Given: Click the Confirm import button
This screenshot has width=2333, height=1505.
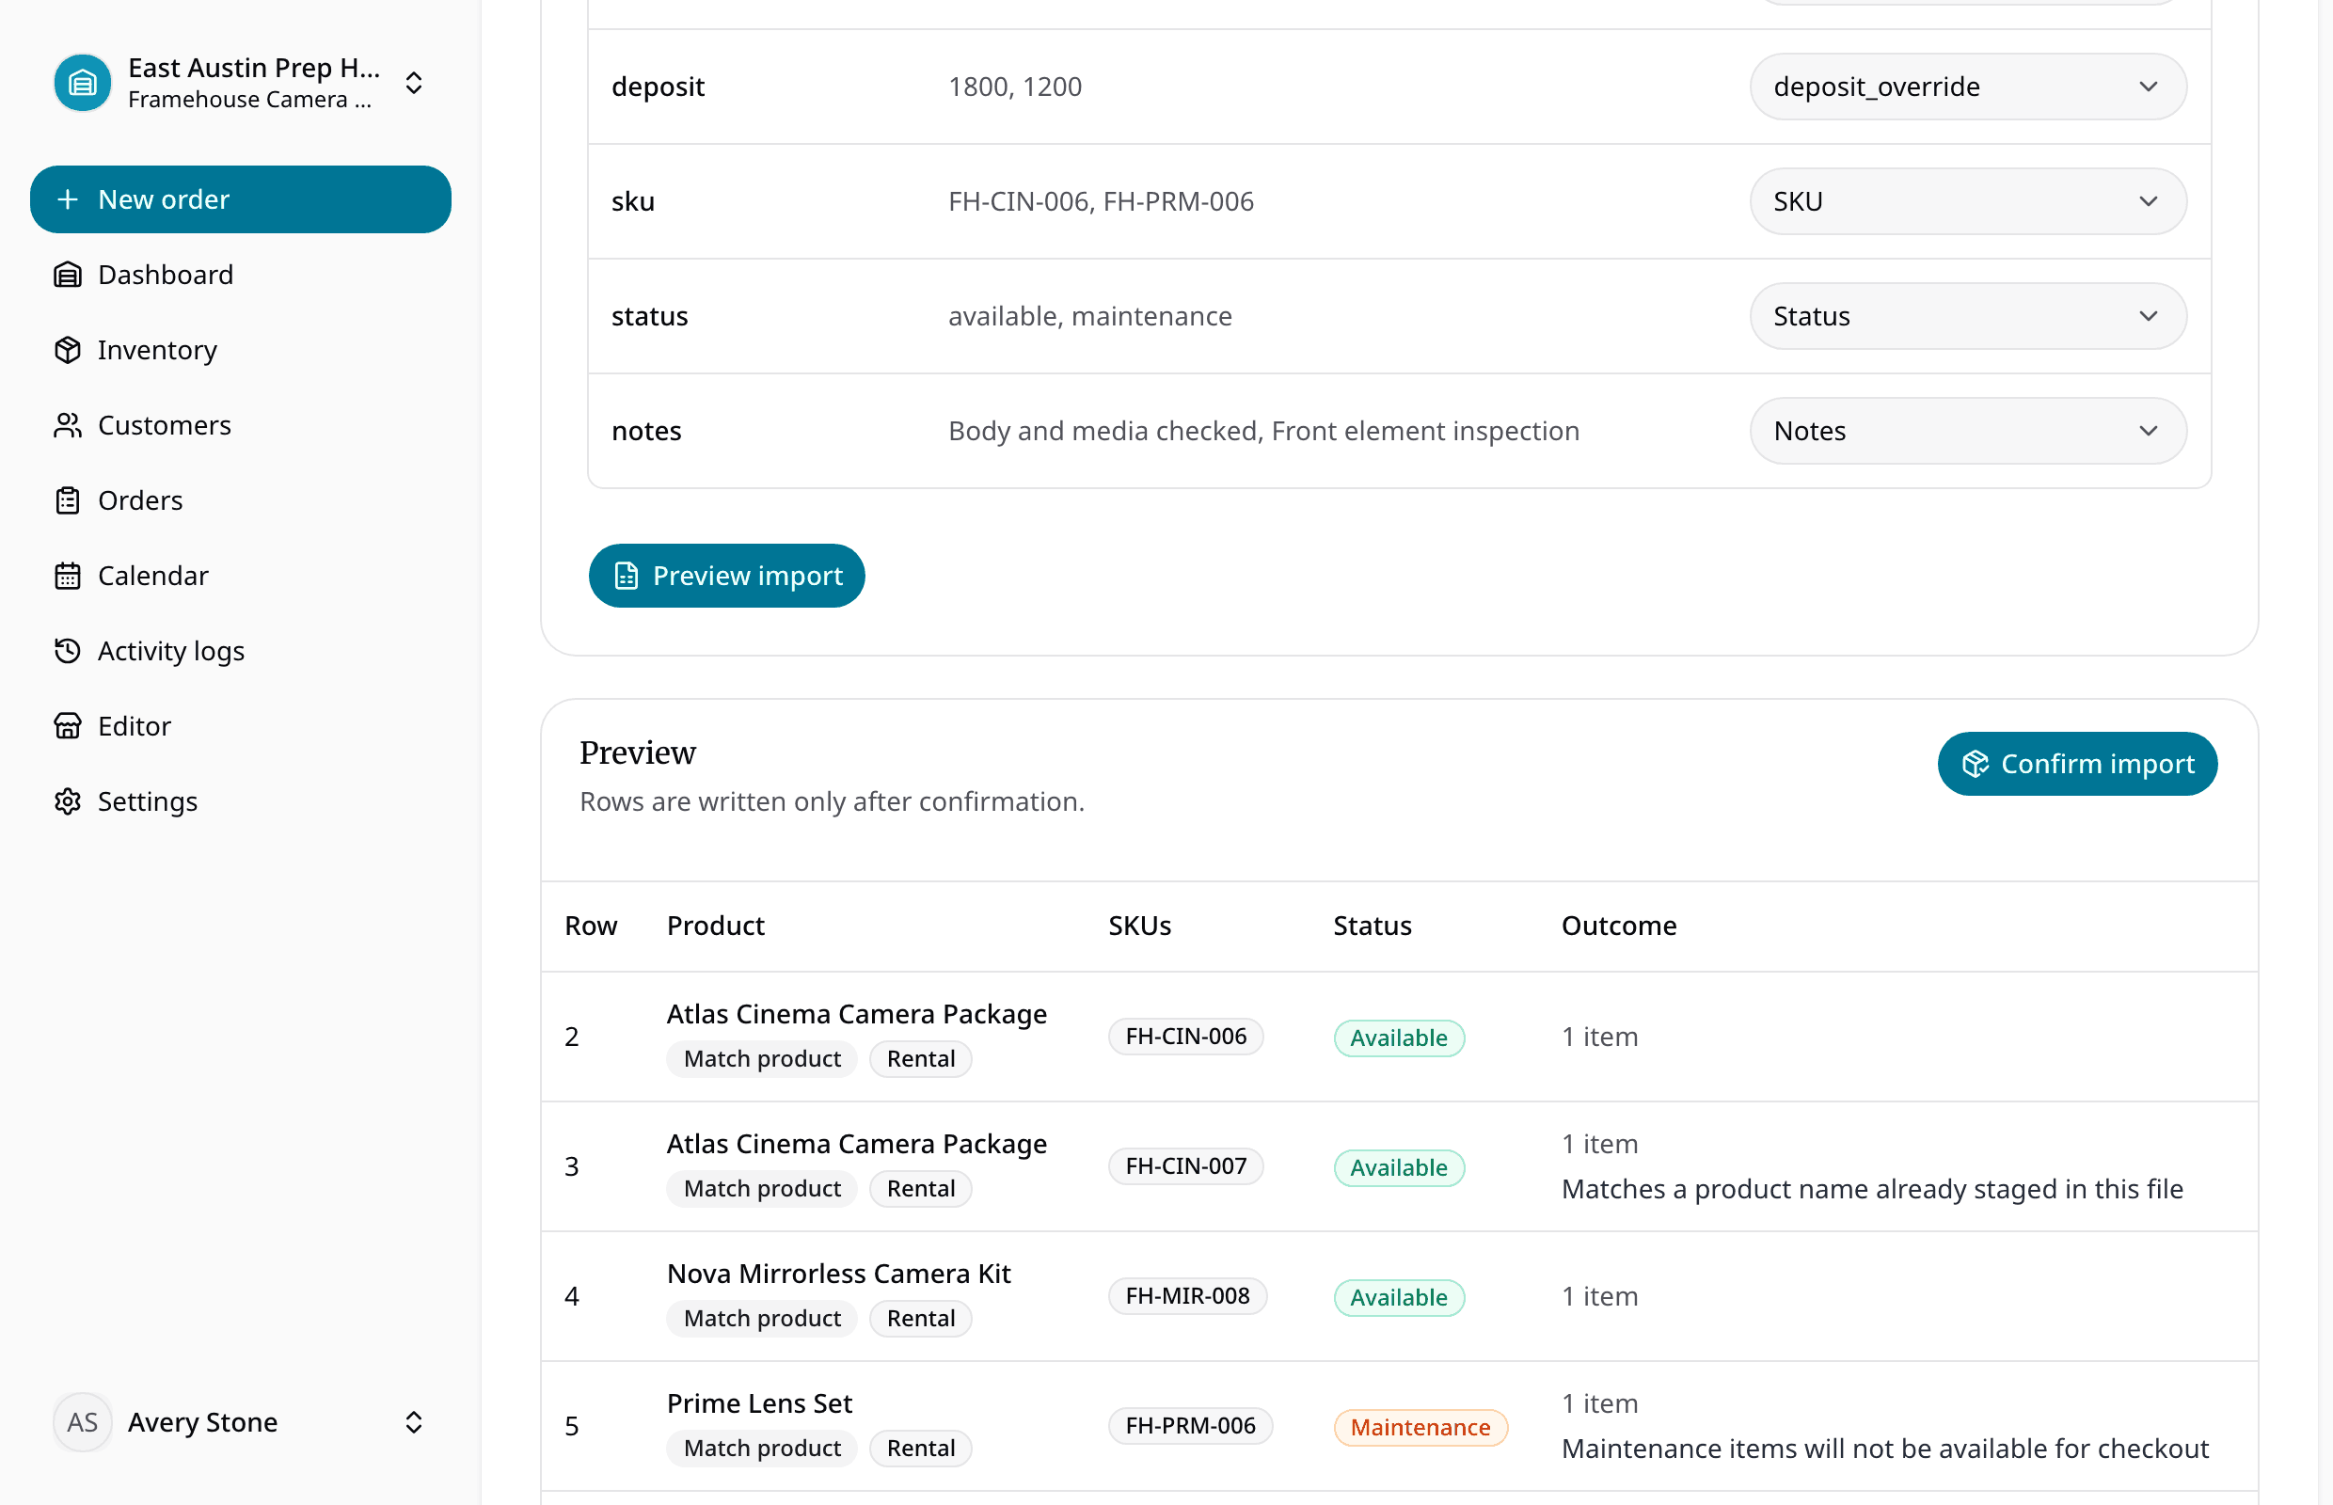Looking at the screenshot, I should (2077, 764).
